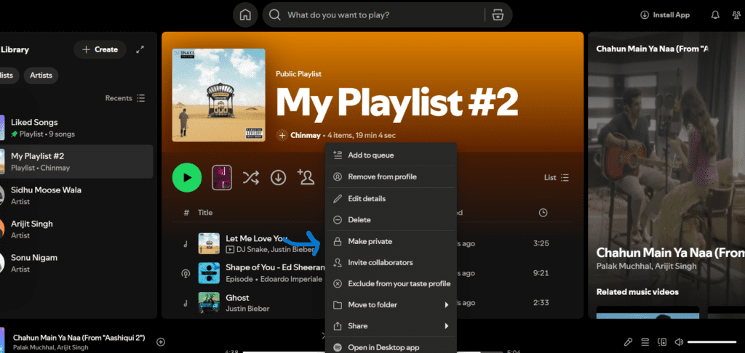Toggle shuffle for the playlist

(251, 177)
